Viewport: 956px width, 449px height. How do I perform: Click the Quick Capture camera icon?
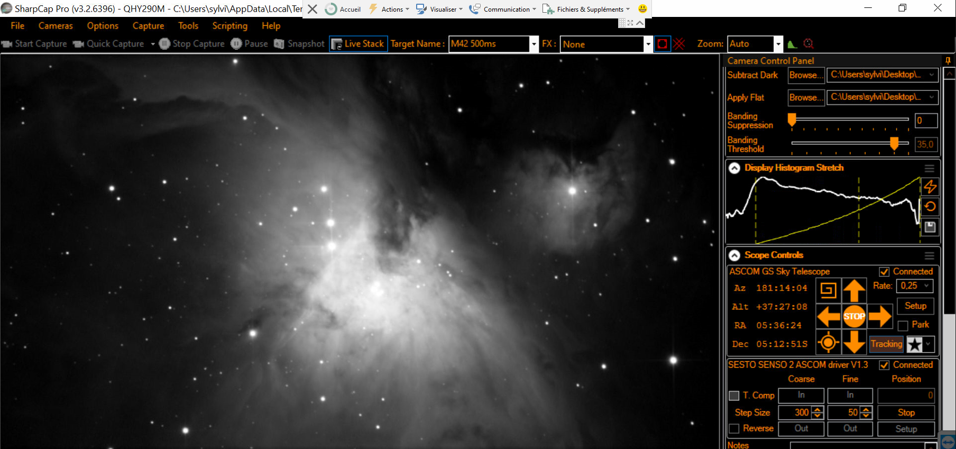click(78, 44)
